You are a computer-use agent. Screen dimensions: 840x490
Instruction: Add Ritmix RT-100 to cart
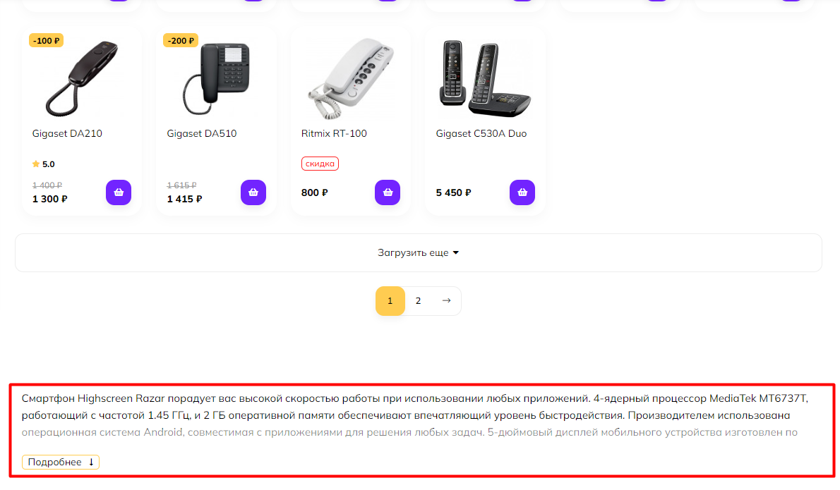pyautogui.click(x=388, y=192)
